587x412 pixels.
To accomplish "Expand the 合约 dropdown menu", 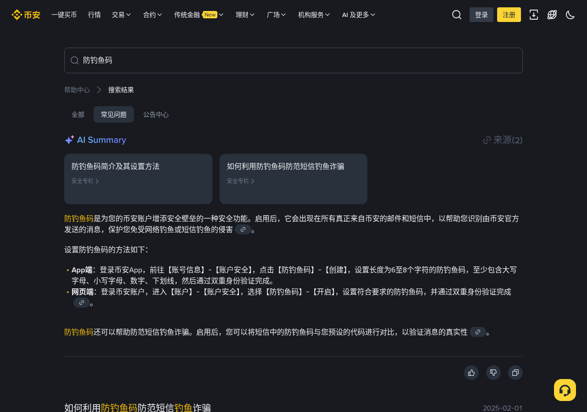I will [153, 15].
